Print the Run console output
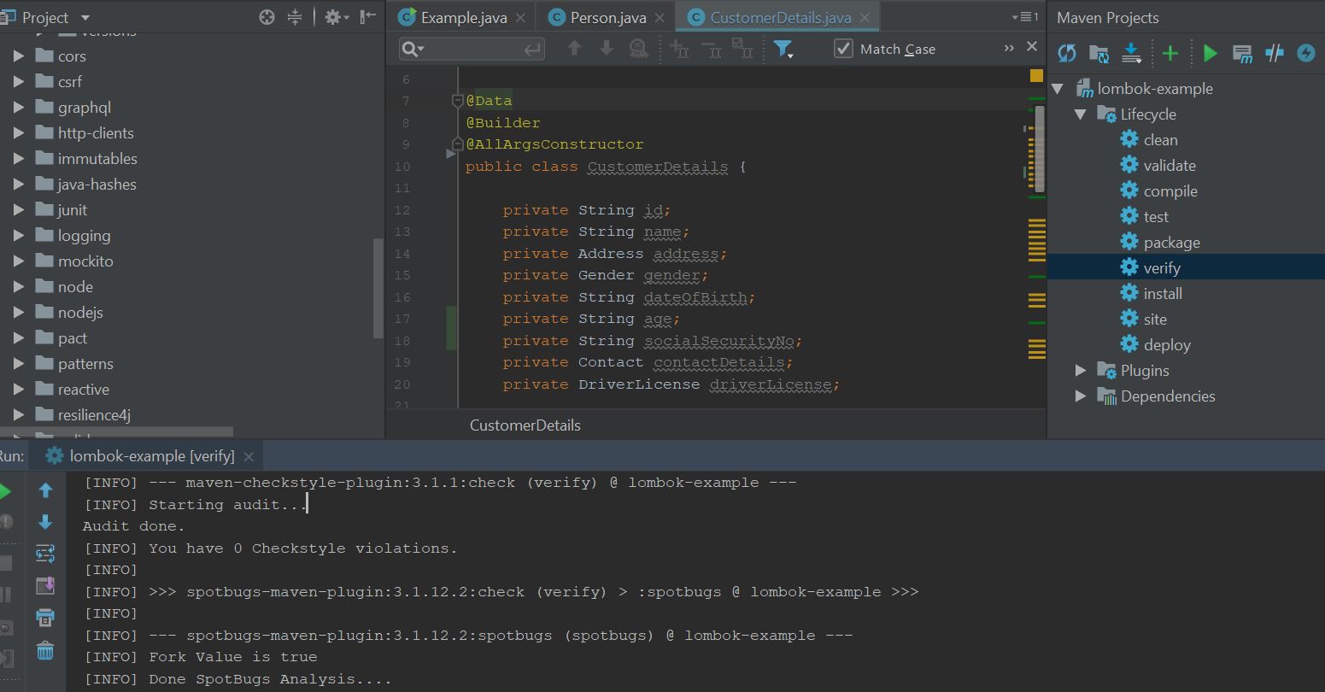This screenshot has height=692, width=1325. pos(45,618)
